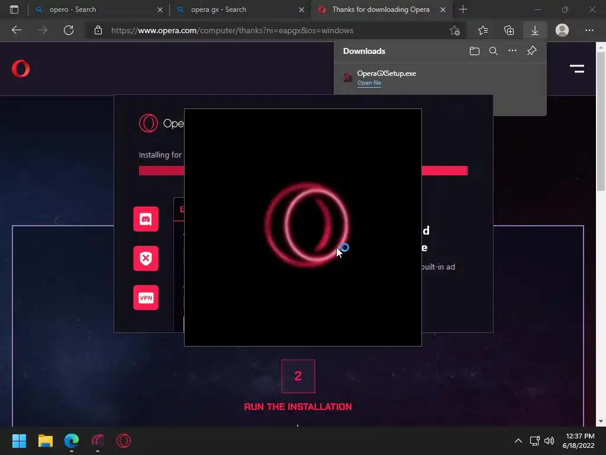Click the Opera logo on the webpage
Image resolution: width=606 pixels, height=455 pixels.
point(21,69)
